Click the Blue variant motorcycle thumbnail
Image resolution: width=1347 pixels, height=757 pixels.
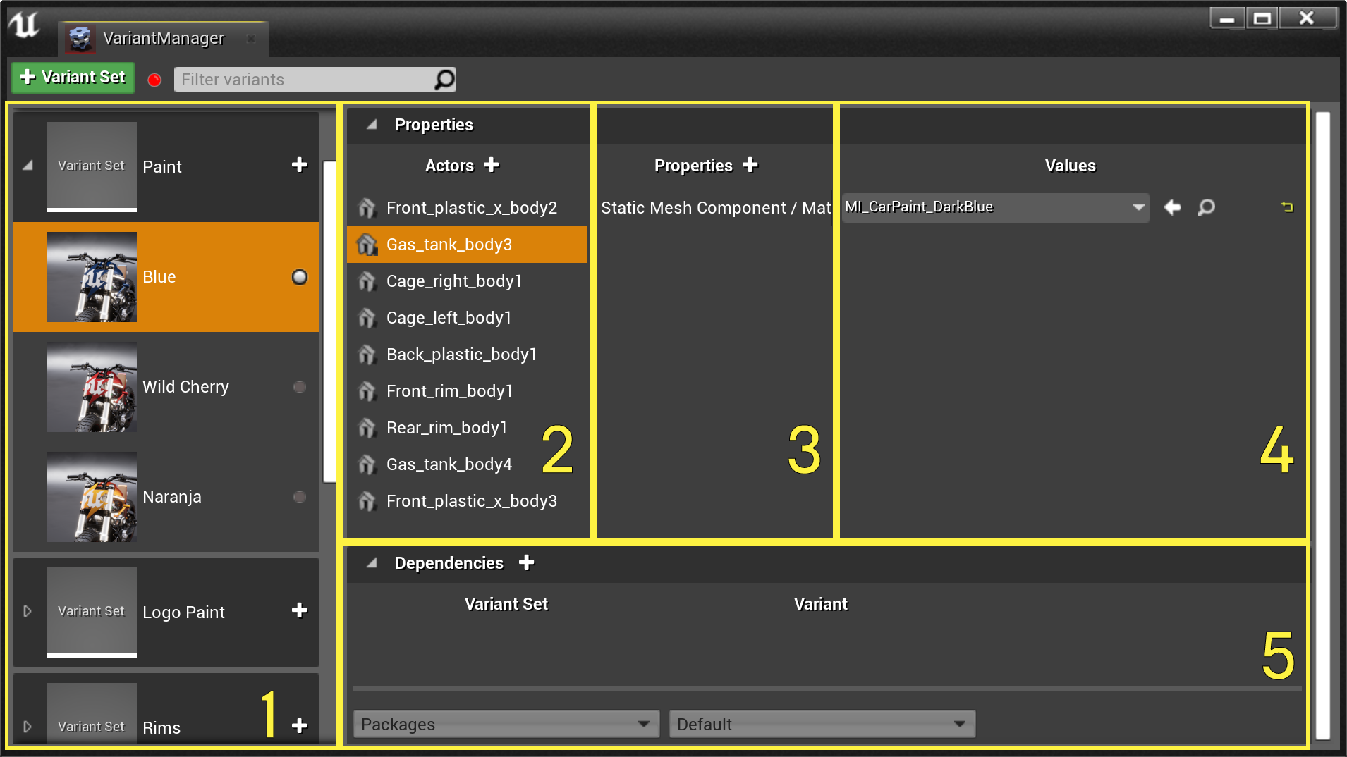pos(92,277)
